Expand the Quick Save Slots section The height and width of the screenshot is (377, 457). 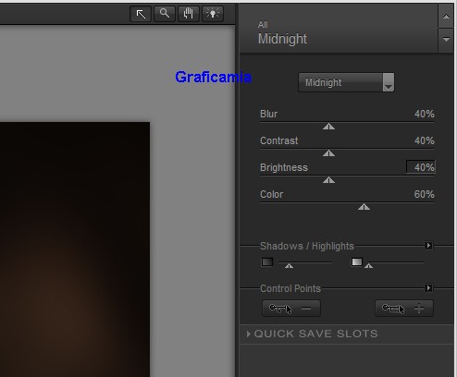point(313,334)
